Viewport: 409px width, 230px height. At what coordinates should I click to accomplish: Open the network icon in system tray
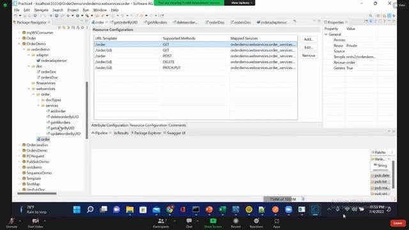point(347,209)
